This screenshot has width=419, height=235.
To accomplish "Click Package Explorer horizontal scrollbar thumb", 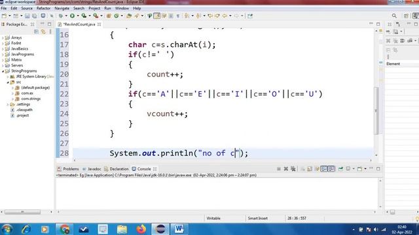I will pyautogui.click(x=22, y=212).
